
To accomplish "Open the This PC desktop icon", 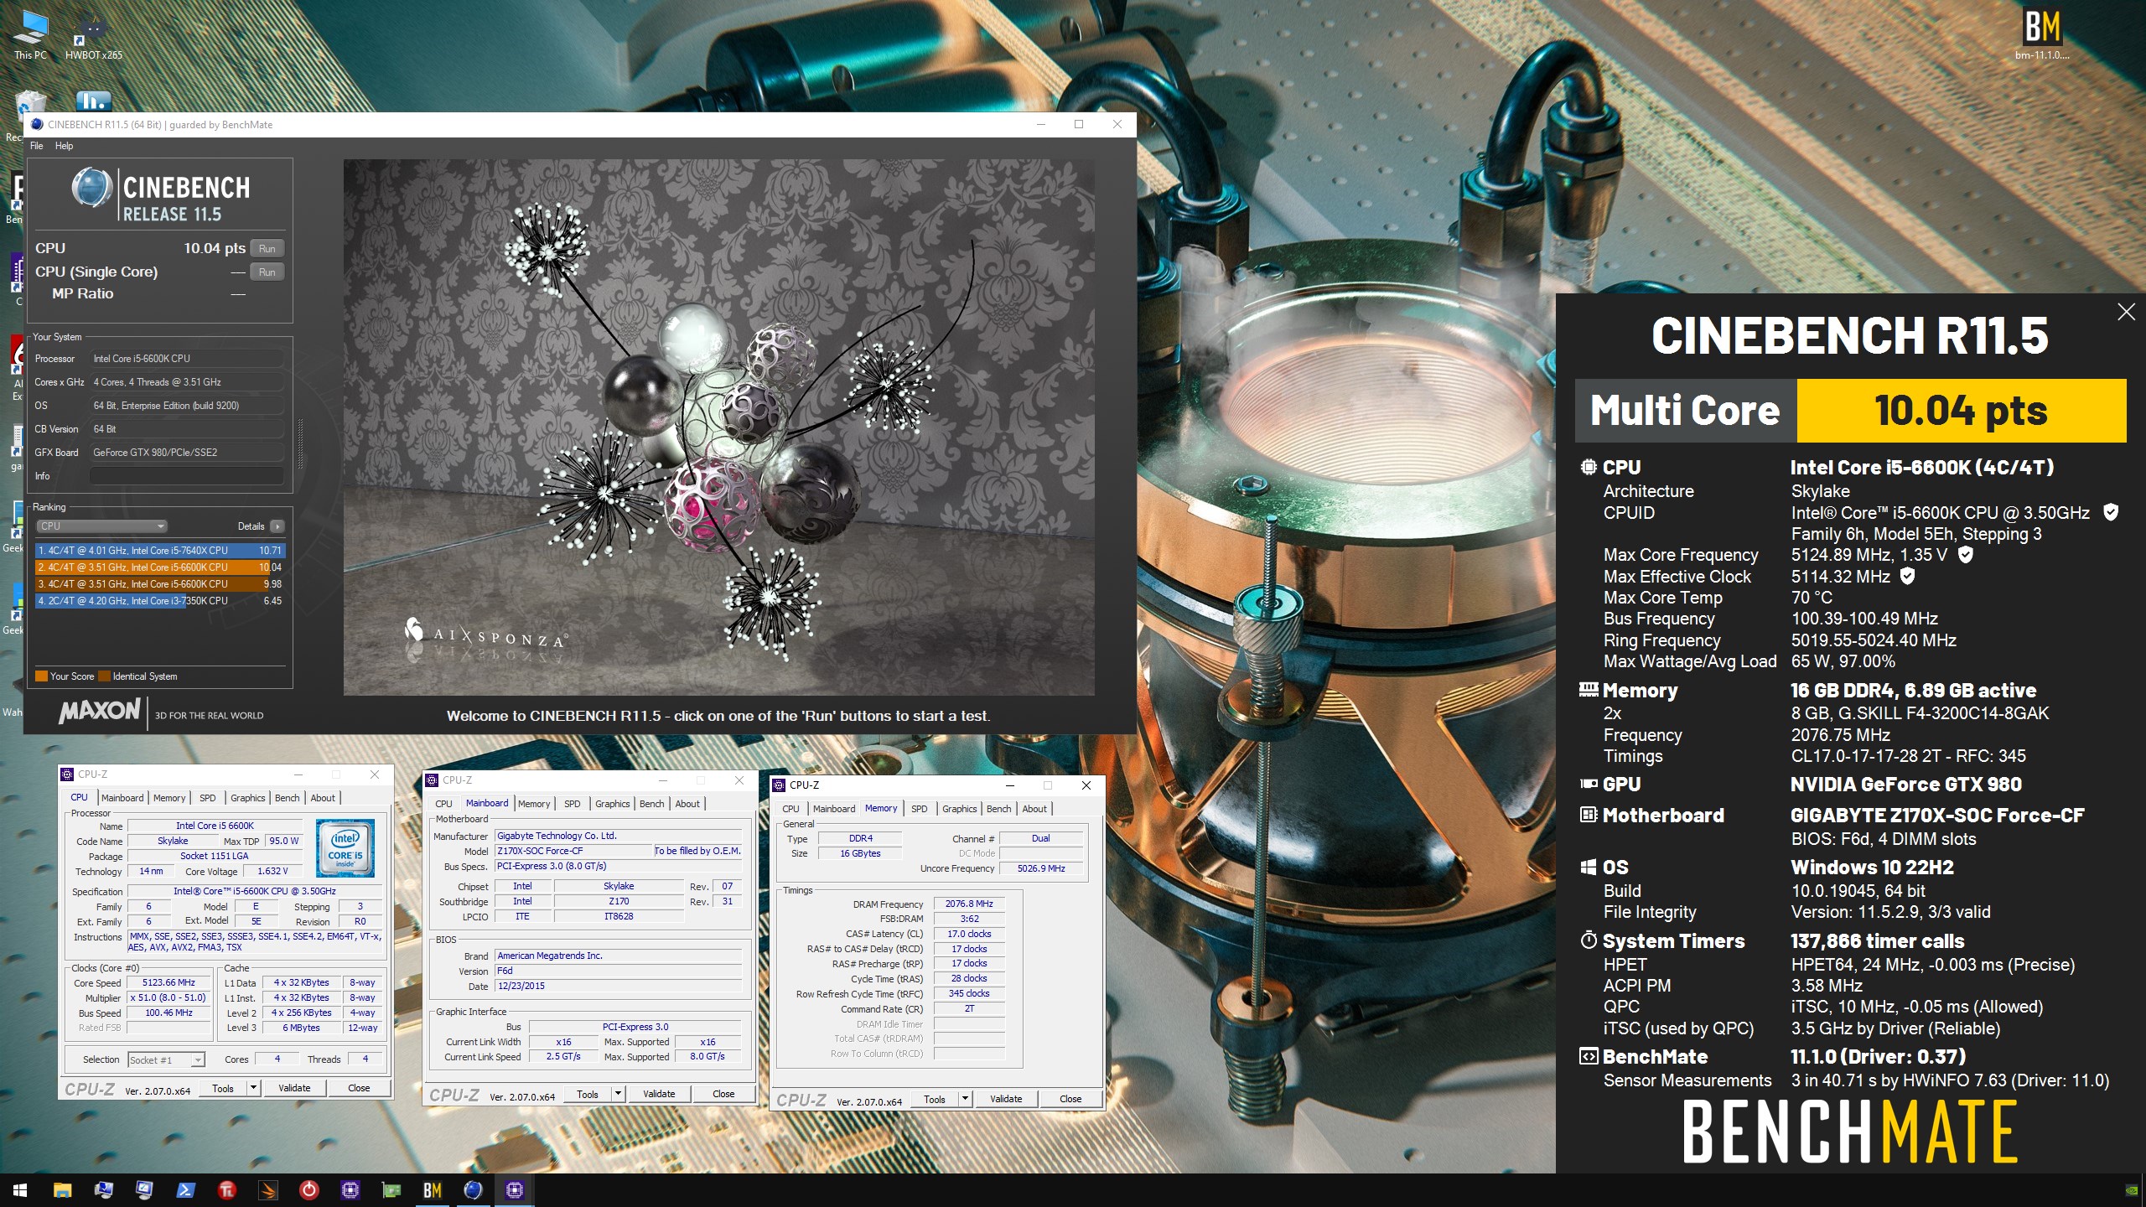I will click(31, 34).
